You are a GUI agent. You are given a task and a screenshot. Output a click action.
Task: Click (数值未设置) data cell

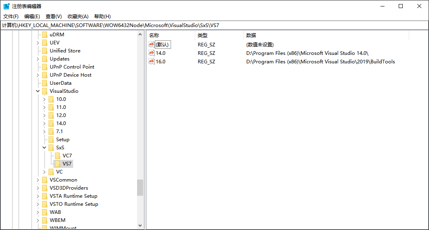(260, 44)
